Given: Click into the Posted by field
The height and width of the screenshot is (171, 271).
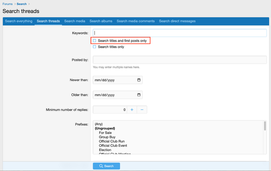Looking at the screenshot, I should (x=180, y=60).
